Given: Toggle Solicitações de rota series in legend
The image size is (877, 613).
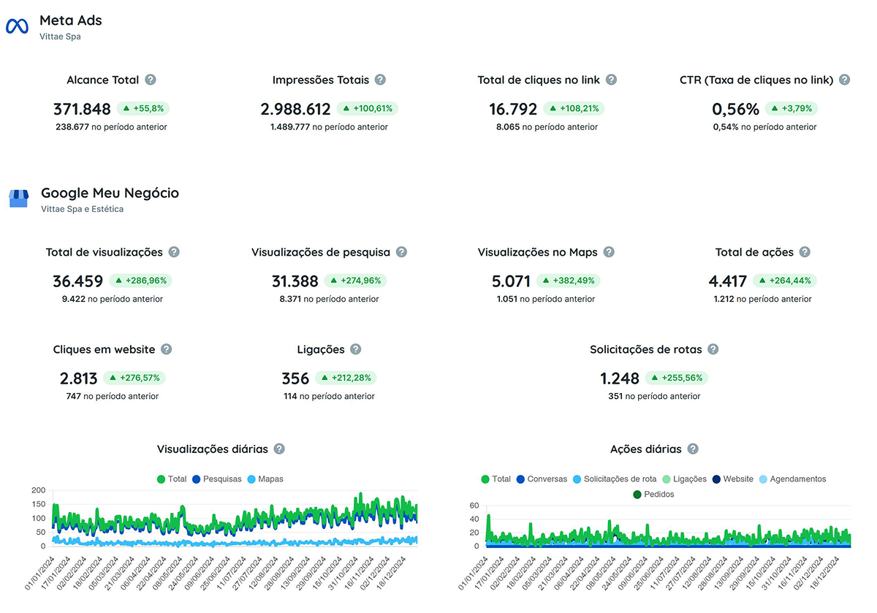Looking at the screenshot, I should 614,479.
